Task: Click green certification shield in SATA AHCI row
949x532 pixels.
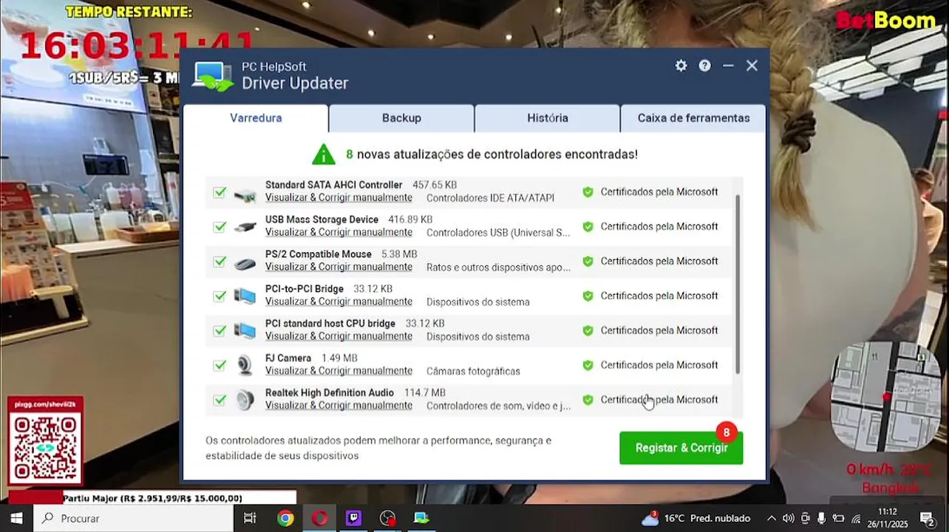Action: coord(588,192)
